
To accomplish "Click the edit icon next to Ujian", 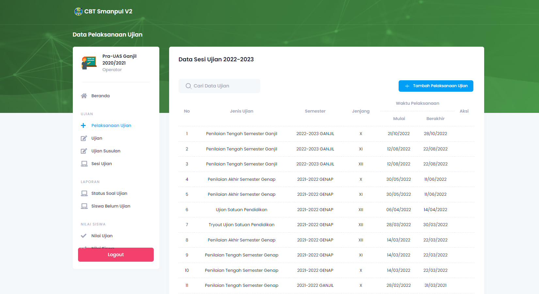I will click(84, 138).
